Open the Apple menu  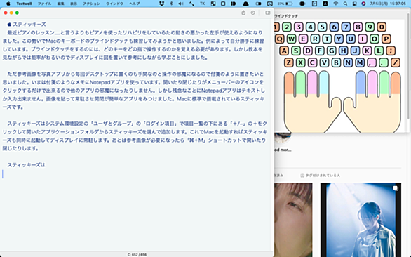pos(8,4)
